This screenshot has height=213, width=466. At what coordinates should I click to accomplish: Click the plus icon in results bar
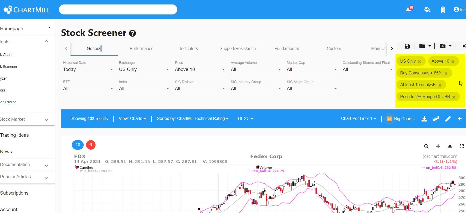460,119
